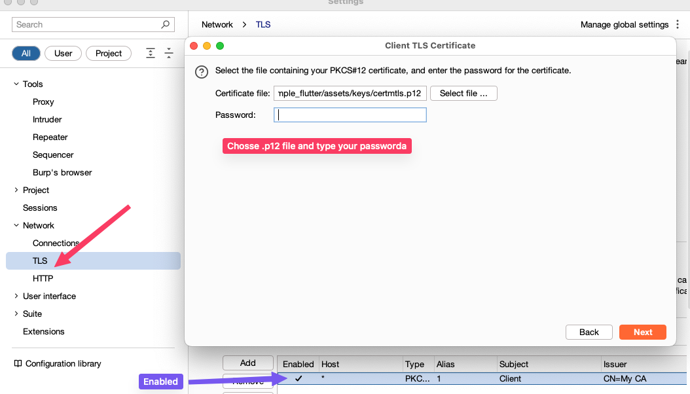This screenshot has width=690, height=394.
Task: Click the collapse all sections icon
Action: [x=168, y=54]
